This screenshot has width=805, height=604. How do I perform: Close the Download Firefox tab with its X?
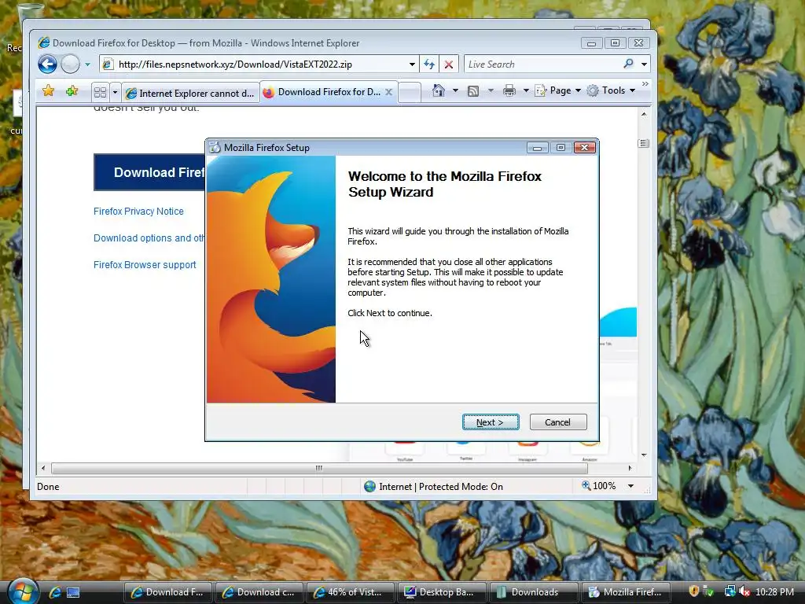[388, 92]
